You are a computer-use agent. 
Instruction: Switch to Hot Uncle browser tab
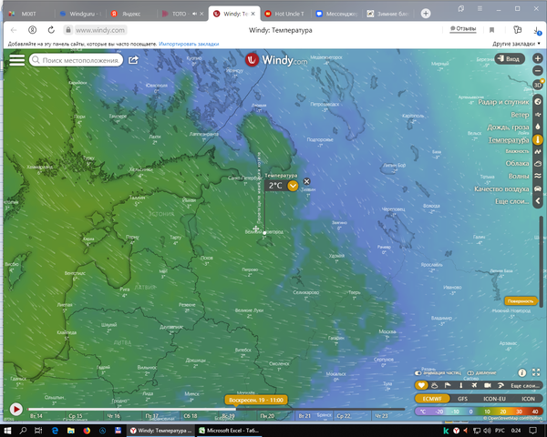tap(283, 14)
